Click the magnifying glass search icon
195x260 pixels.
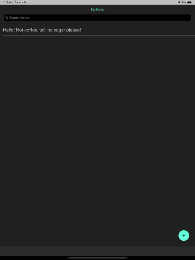click(x=7, y=18)
